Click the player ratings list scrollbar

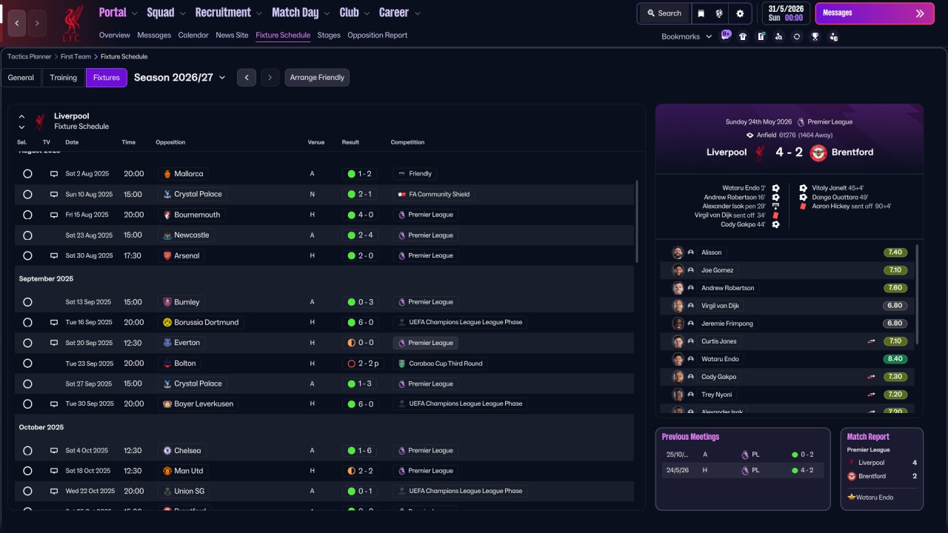pos(917,295)
